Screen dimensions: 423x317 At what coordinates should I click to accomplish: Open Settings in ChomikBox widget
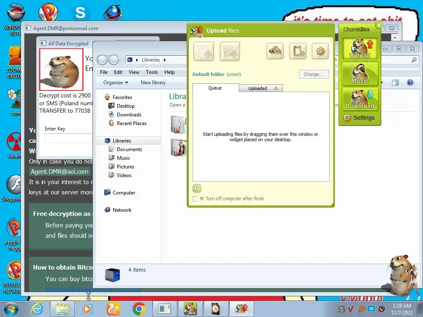359,118
